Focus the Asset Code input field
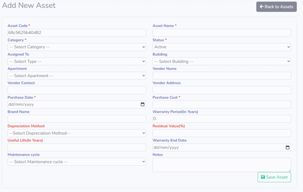This screenshot has width=303, height=192. pyautogui.click(x=77, y=33)
